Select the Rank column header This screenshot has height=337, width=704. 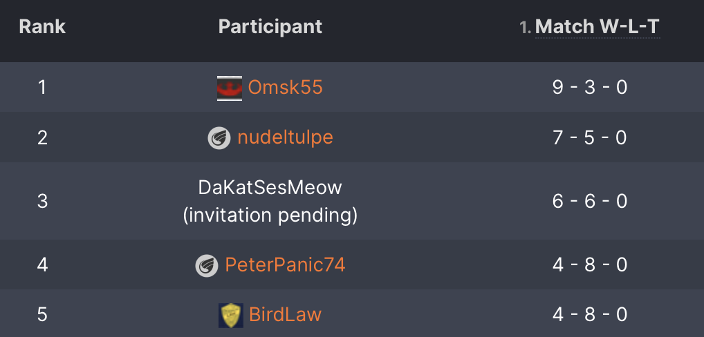[42, 27]
